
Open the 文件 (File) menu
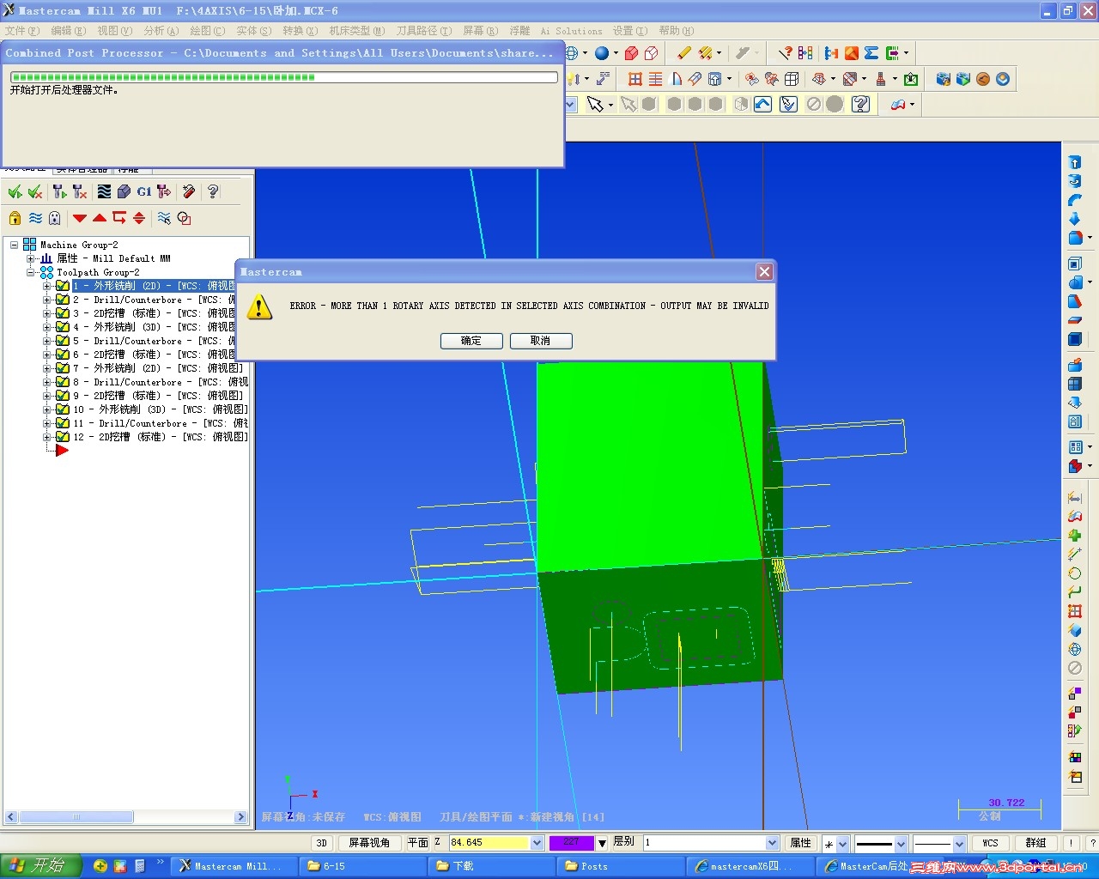22,31
